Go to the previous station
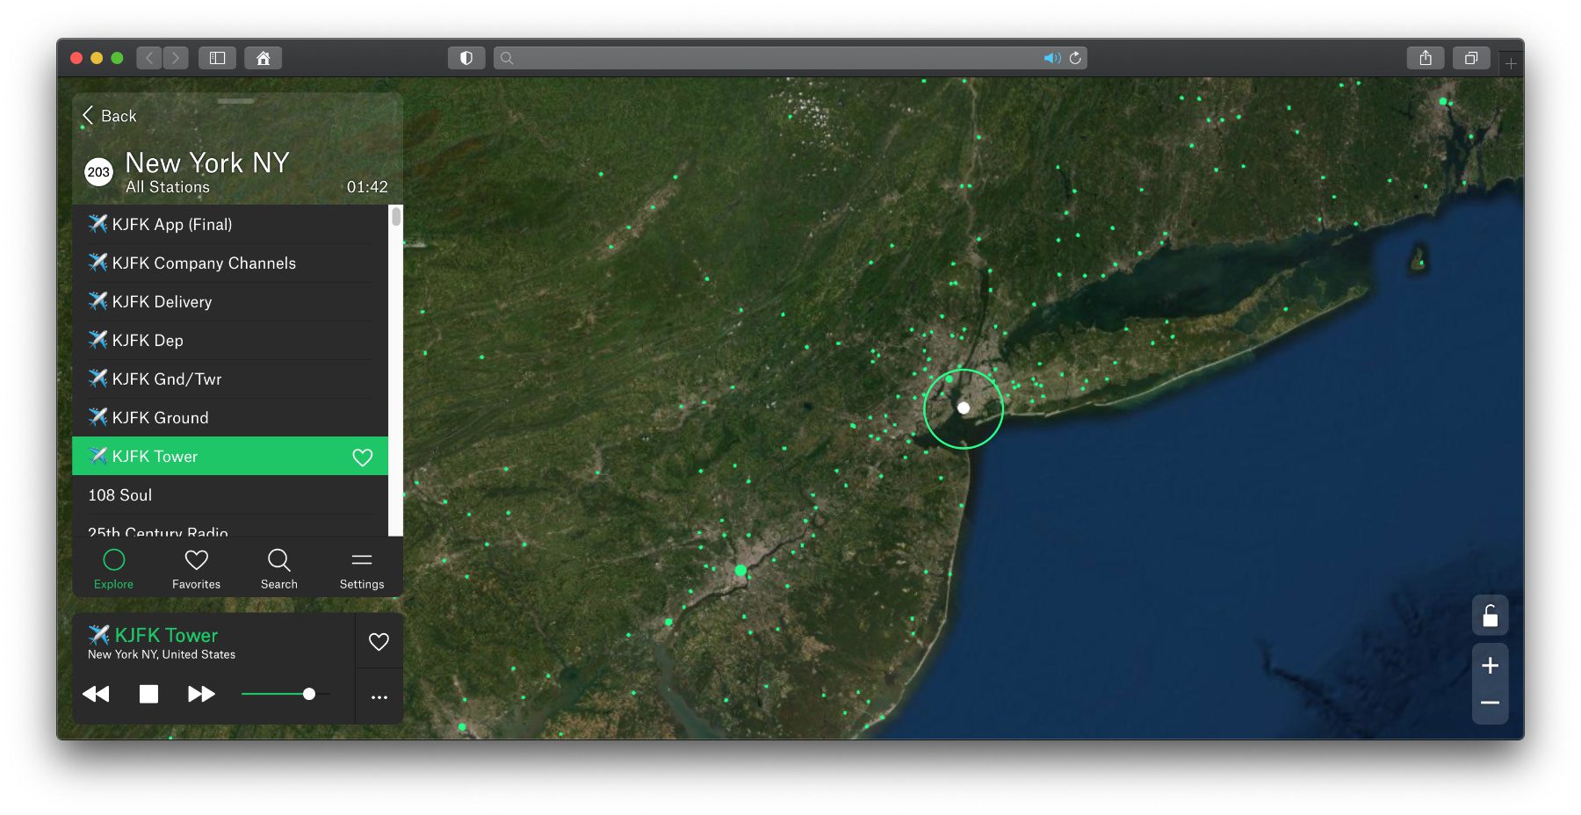Image resolution: width=1581 pixels, height=815 pixels. [x=96, y=694]
